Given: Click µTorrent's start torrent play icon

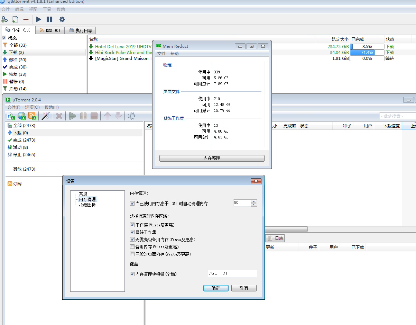Looking at the screenshot, I should pos(73,116).
